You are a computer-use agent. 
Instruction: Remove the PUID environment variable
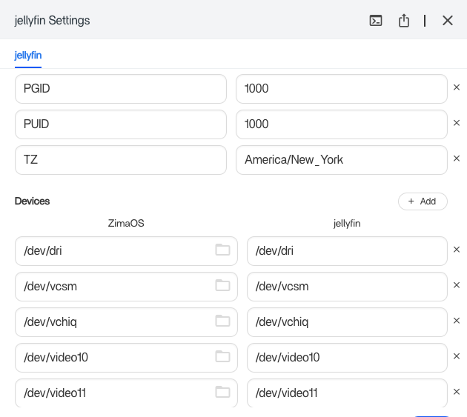pyautogui.click(x=457, y=123)
